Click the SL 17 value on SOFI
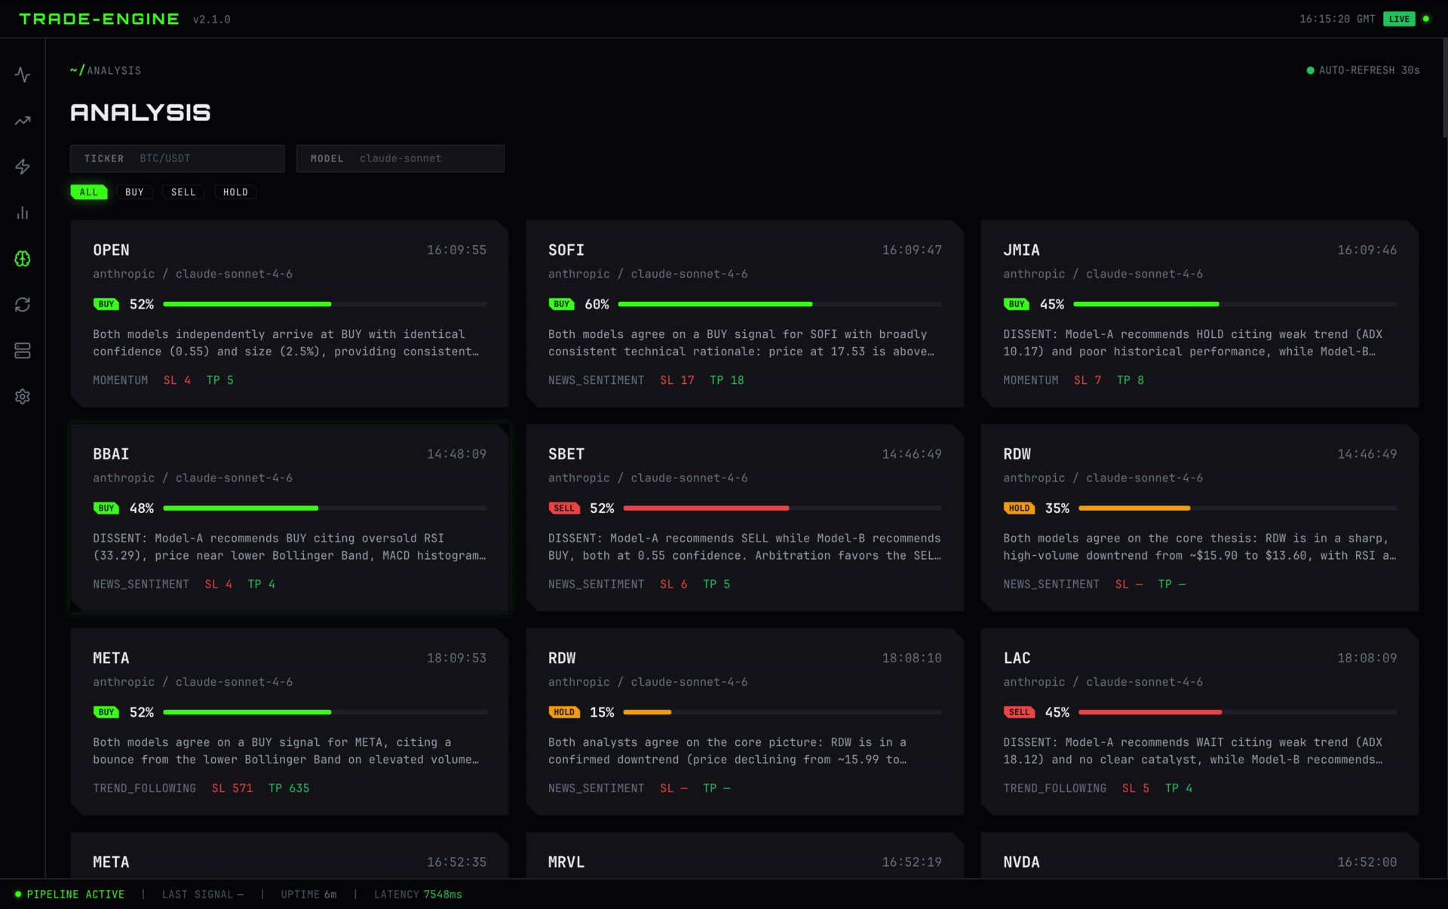The height and width of the screenshot is (909, 1448). [x=677, y=380]
